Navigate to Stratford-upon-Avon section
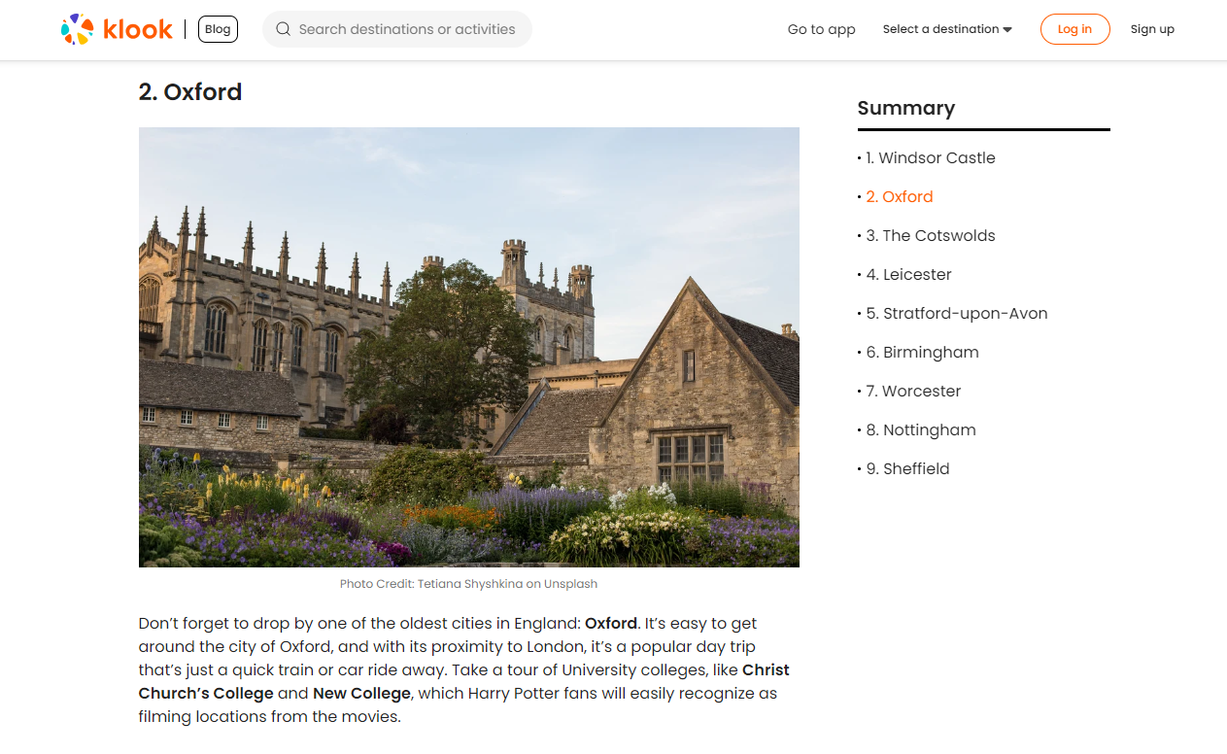 (x=961, y=313)
